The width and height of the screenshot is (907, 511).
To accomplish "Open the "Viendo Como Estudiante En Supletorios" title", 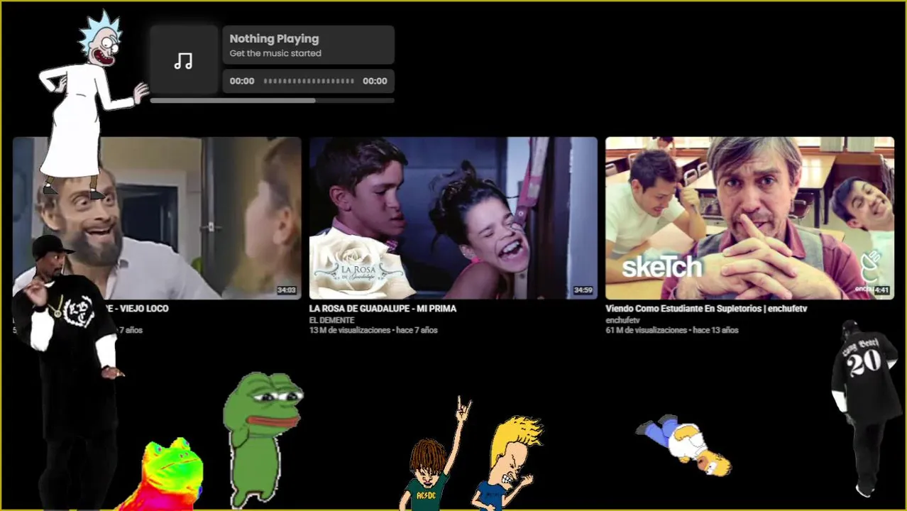I will pyautogui.click(x=706, y=309).
